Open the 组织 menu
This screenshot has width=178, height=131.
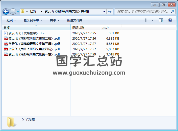click(x=11, y=20)
